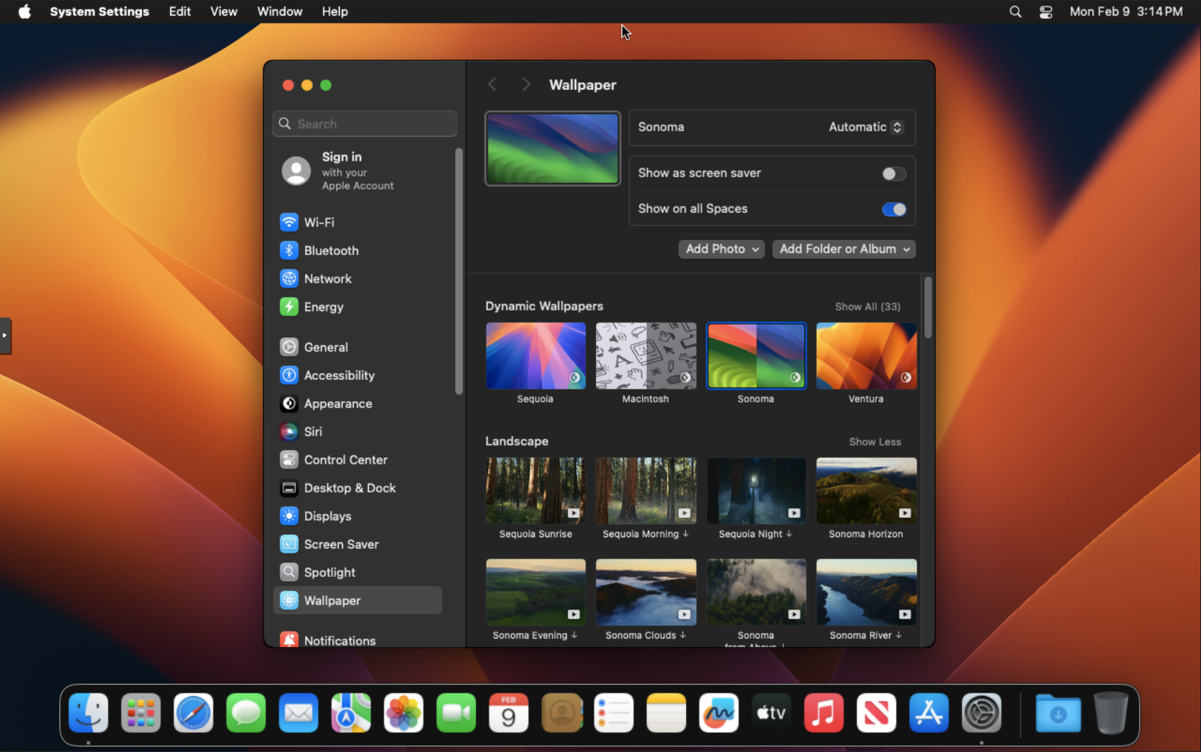The width and height of the screenshot is (1201, 752).
Task: Open Messages from the Dock
Action: pos(246,712)
